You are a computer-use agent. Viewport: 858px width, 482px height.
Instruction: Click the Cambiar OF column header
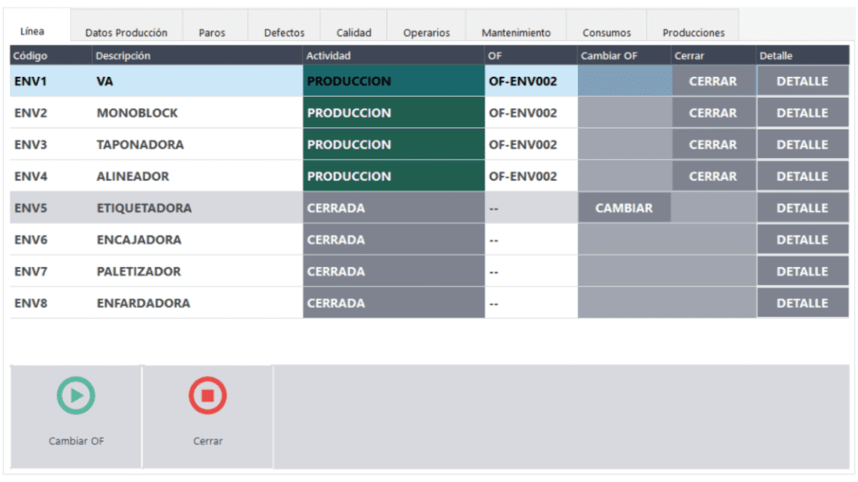(x=624, y=55)
